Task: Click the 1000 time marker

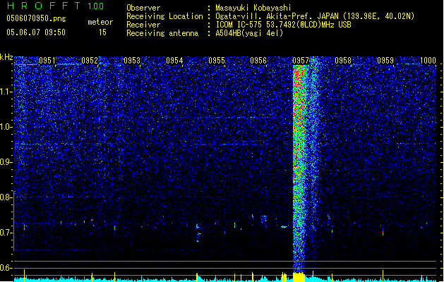Action: pyautogui.click(x=428, y=61)
